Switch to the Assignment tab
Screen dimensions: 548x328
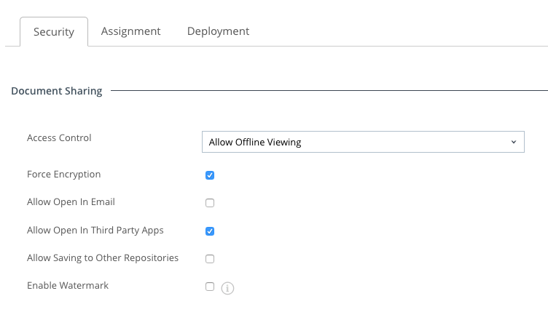(130, 31)
